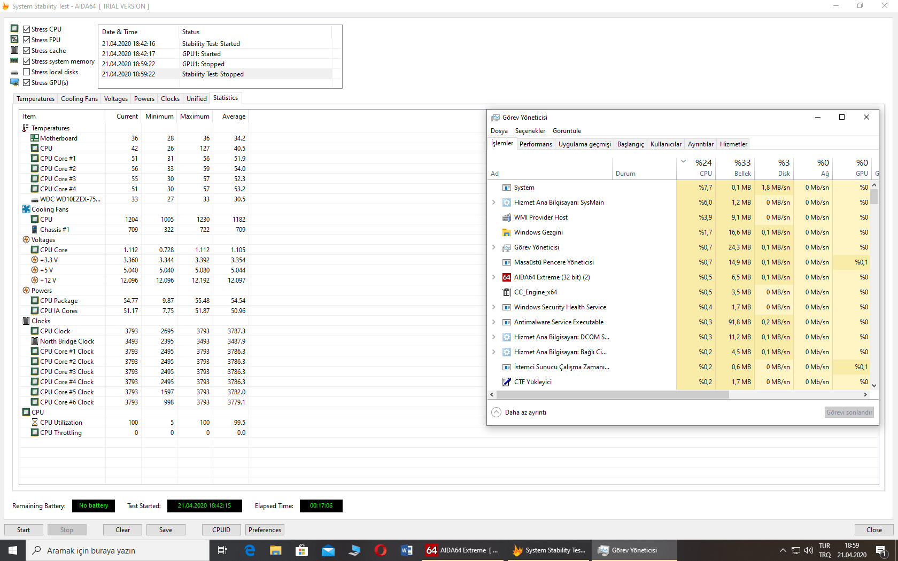Expand the Hizmet Ana Bilgisayarı: SysMain process

pyautogui.click(x=494, y=202)
